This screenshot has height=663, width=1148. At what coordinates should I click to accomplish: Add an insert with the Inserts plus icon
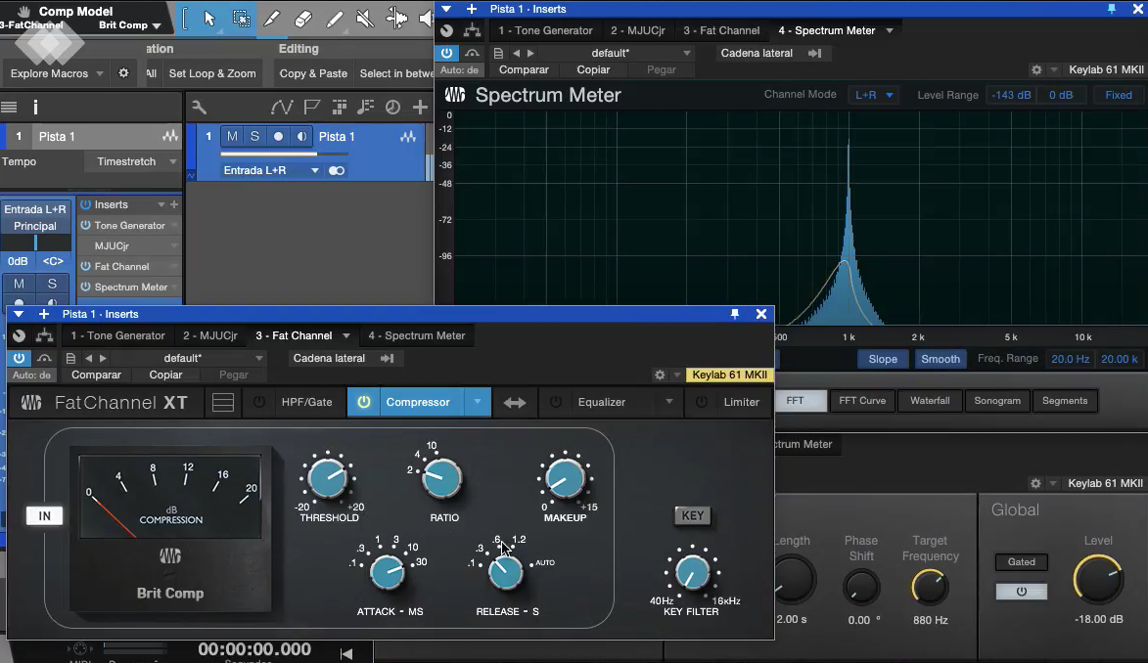(174, 205)
